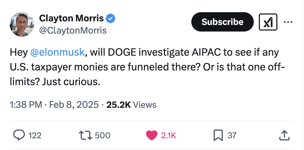Screen dimensions: 304x150
Task: Toggle the pink heart like icon
Action: click(x=151, y=136)
